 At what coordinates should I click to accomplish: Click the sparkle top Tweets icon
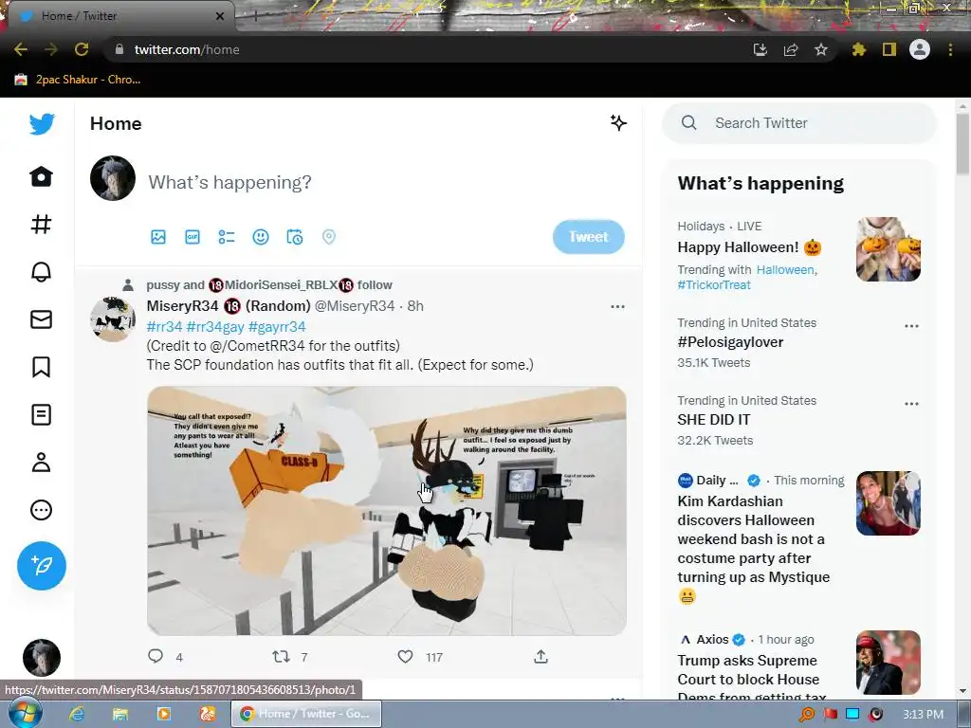point(618,122)
